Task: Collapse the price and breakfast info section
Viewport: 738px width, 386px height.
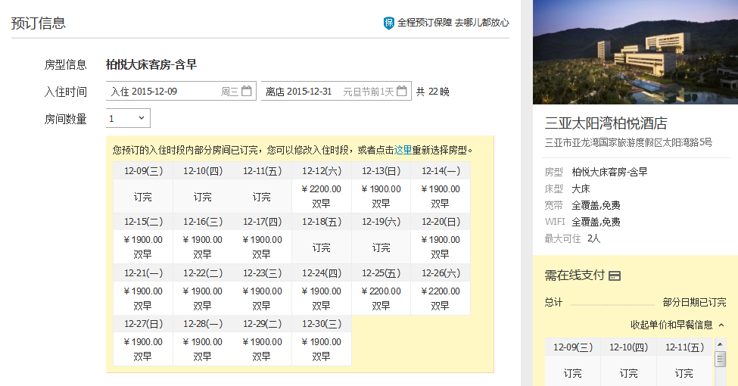Action: coord(677,325)
